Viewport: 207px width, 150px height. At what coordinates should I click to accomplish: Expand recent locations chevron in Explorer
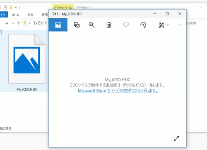[x=13, y=23]
